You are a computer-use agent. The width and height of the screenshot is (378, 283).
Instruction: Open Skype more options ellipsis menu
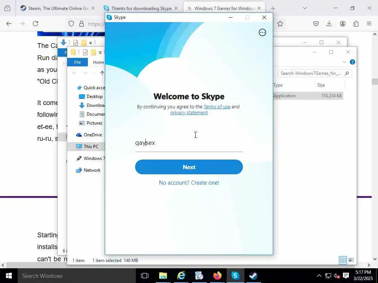point(262,32)
